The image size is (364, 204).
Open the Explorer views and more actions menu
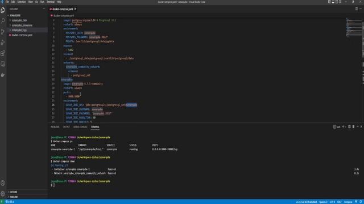pos(44,9)
